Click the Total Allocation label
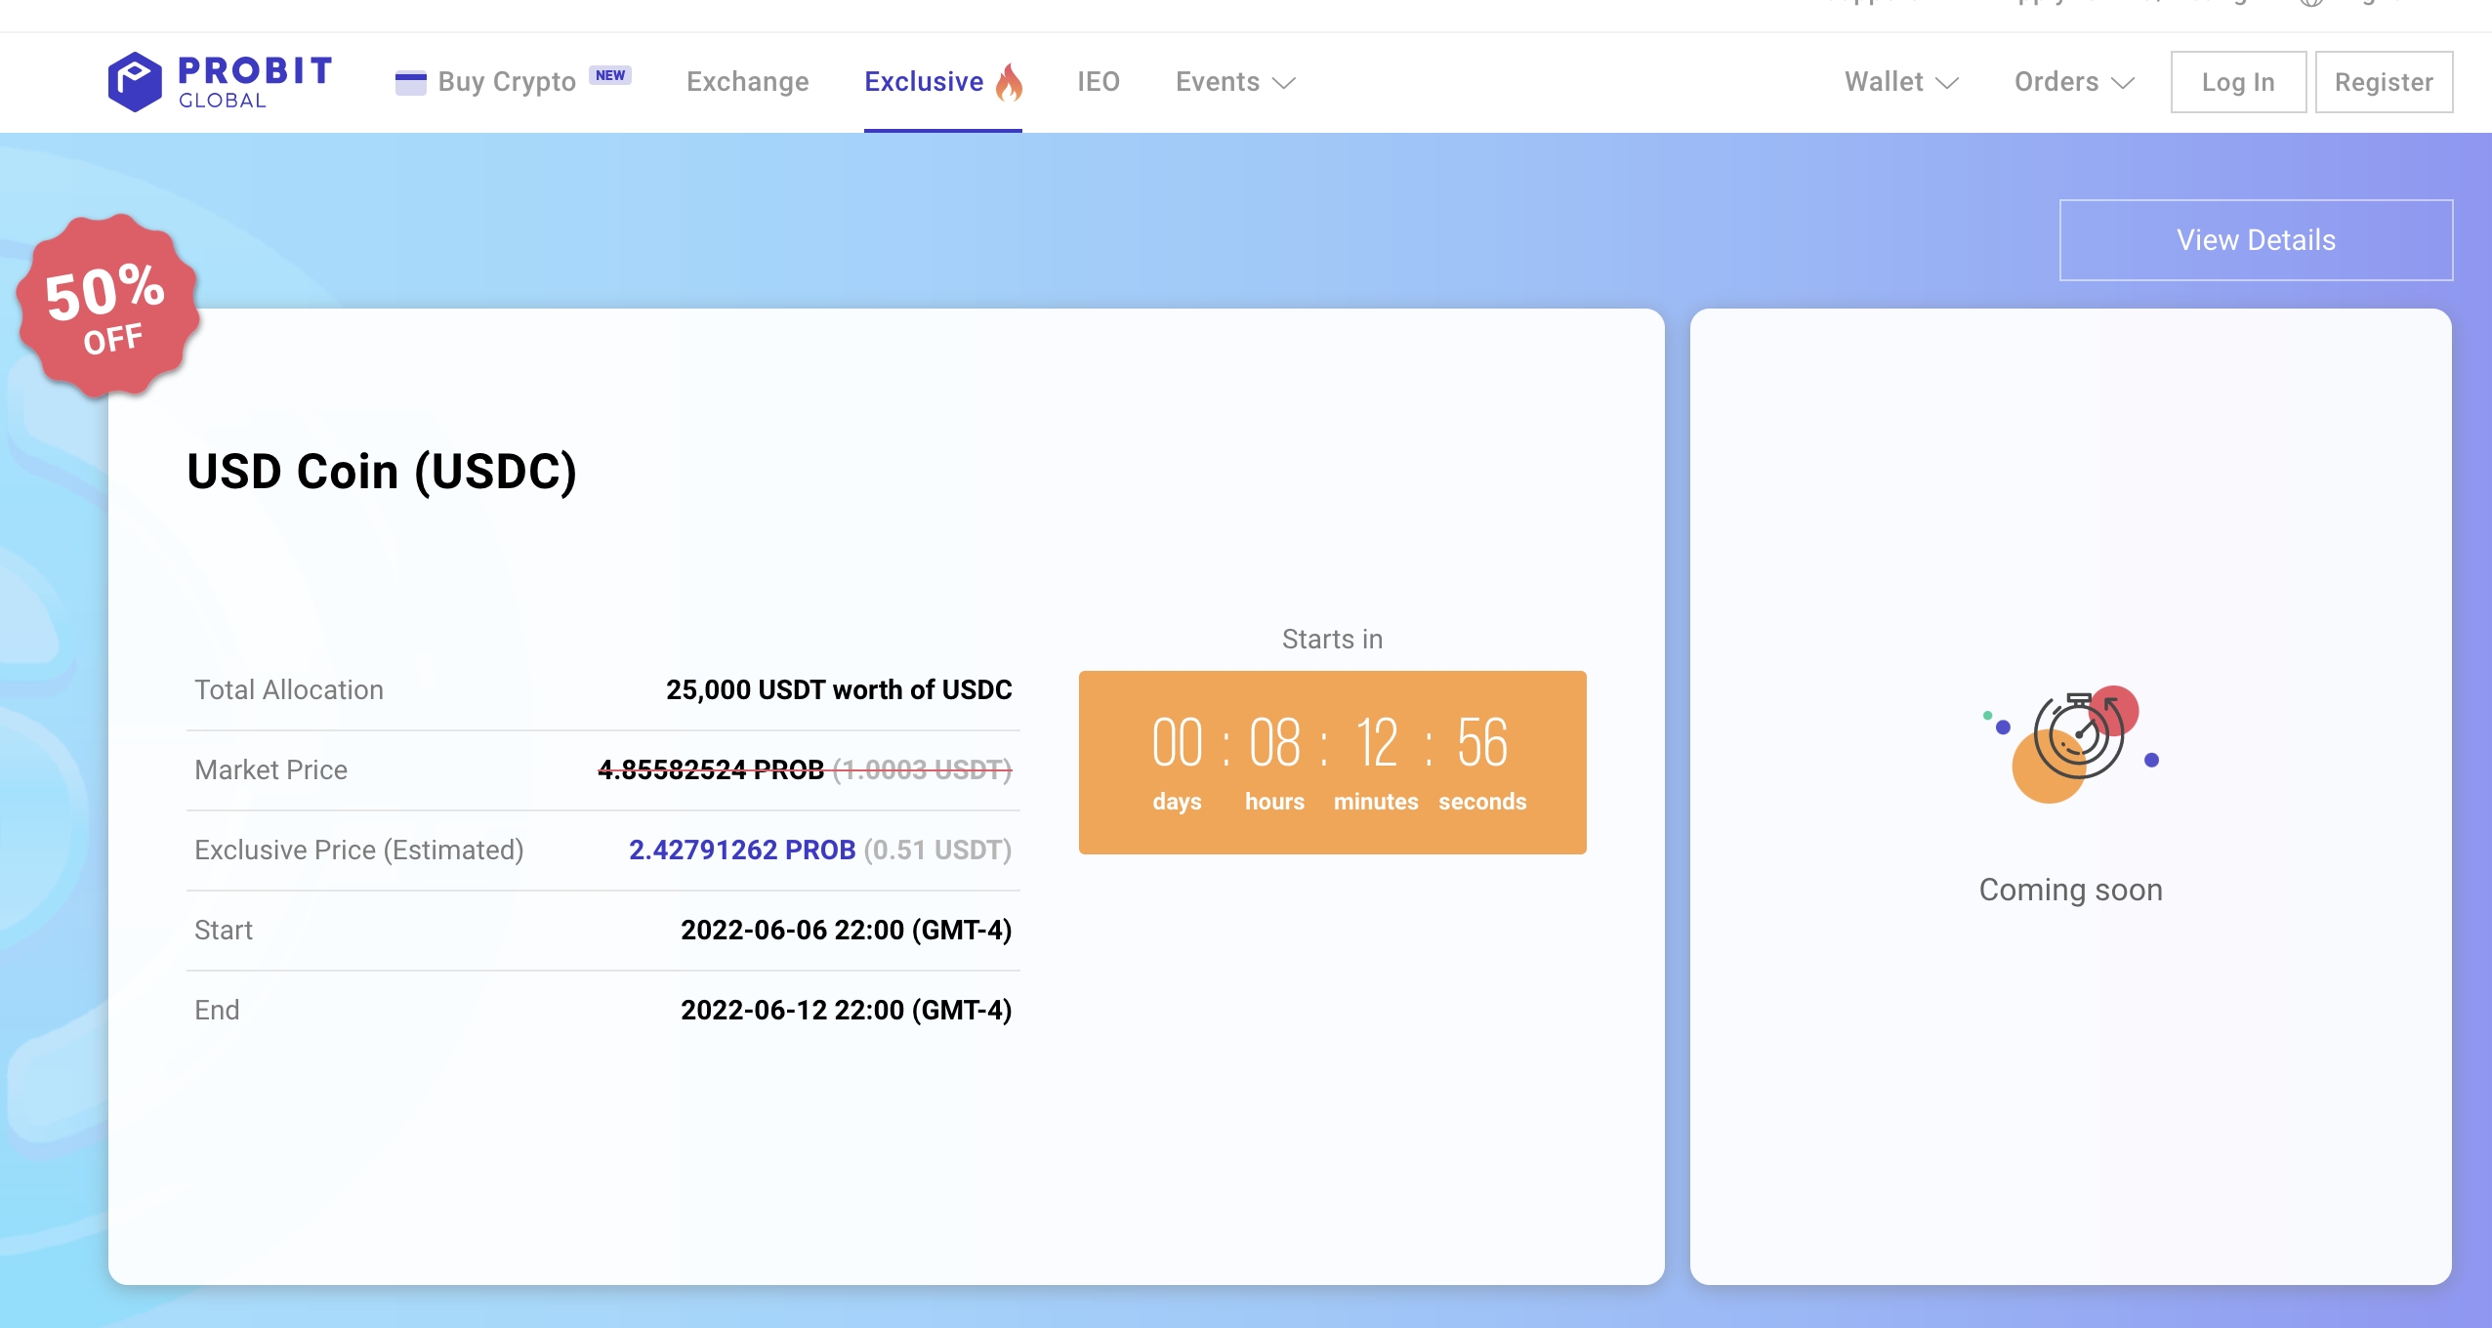Image resolution: width=2492 pixels, height=1328 pixels. click(x=289, y=690)
